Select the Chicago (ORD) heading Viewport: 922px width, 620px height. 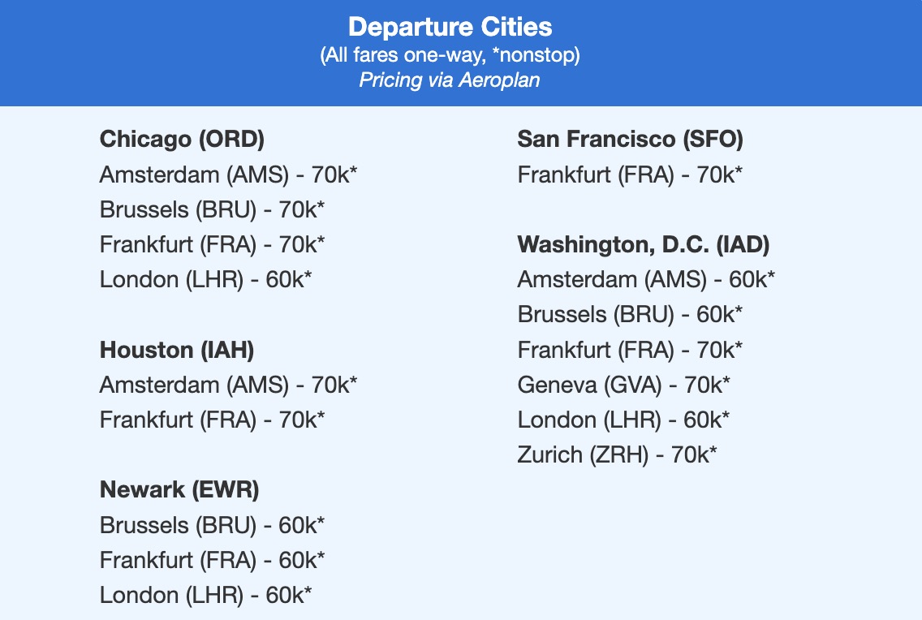click(182, 140)
